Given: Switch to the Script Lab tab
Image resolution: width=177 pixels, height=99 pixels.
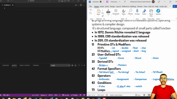Looking at the screenshot, I should (x=163, y=7).
